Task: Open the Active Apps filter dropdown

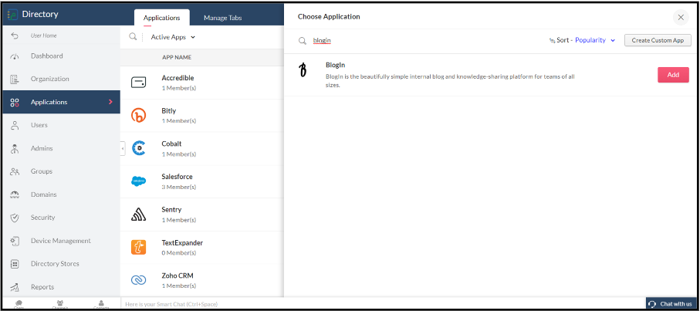Action: coord(173,38)
